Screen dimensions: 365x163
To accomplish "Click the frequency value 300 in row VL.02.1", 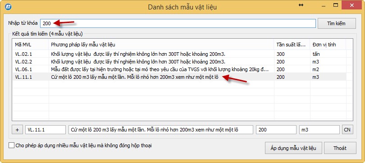I will (280, 54).
